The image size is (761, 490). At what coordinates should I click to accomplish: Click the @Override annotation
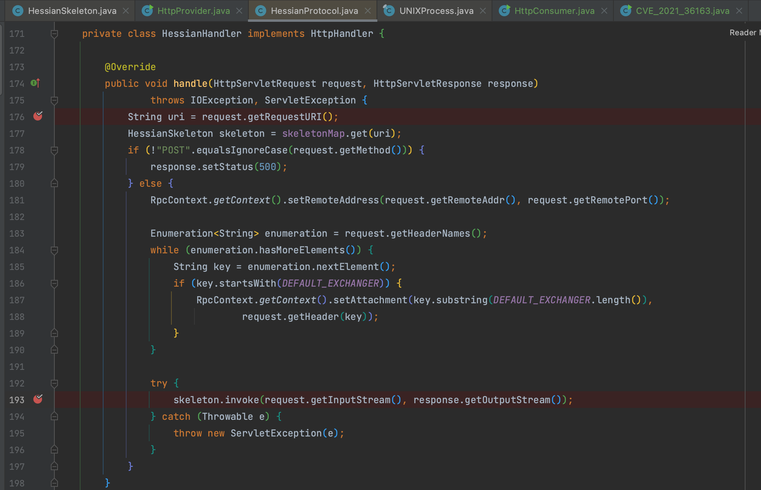(x=130, y=67)
